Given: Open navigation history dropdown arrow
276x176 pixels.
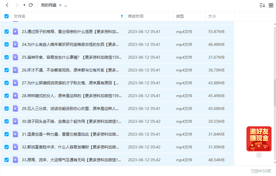Looking at the screenshot, I should [24, 5].
